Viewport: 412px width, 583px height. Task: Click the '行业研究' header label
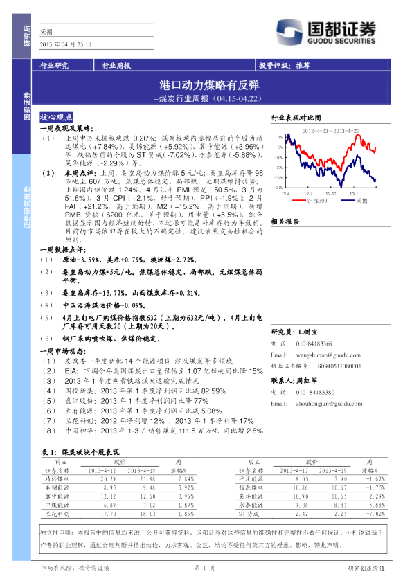click(x=54, y=66)
